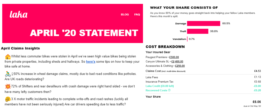
Task: Click the cyclist emoji icon
Action: tap(8, 74)
